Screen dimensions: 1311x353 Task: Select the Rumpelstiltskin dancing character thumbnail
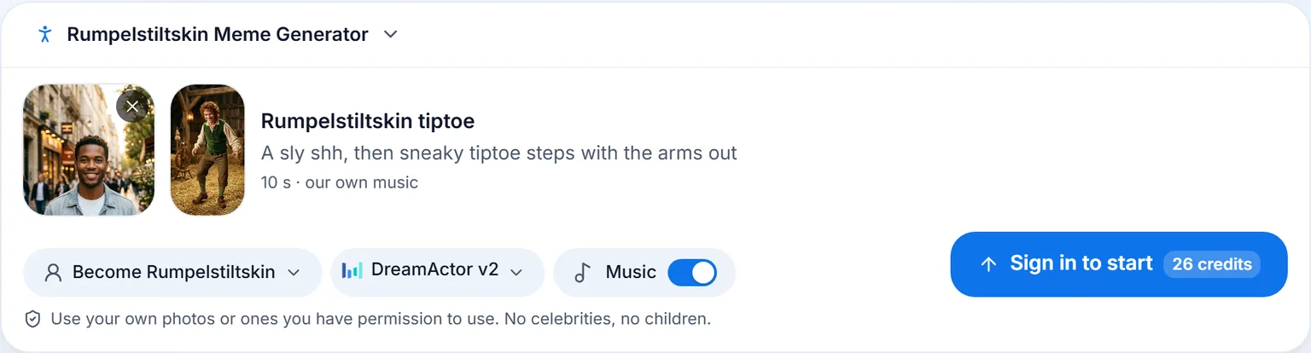[x=207, y=149]
